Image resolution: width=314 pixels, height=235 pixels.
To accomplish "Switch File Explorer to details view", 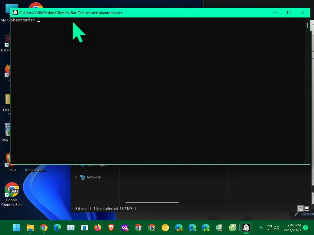I will click(x=300, y=209).
